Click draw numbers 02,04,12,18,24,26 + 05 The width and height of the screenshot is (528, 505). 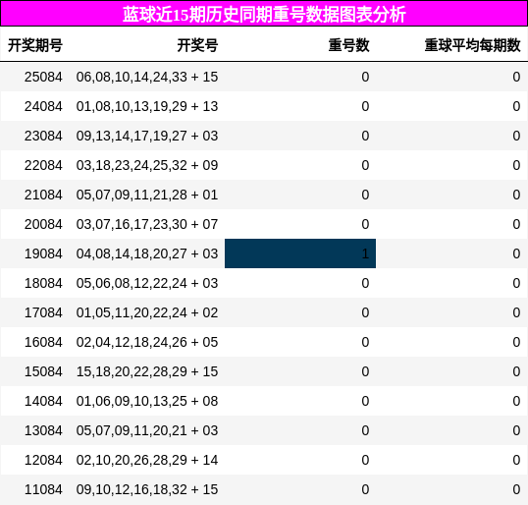tap(147, 342)
